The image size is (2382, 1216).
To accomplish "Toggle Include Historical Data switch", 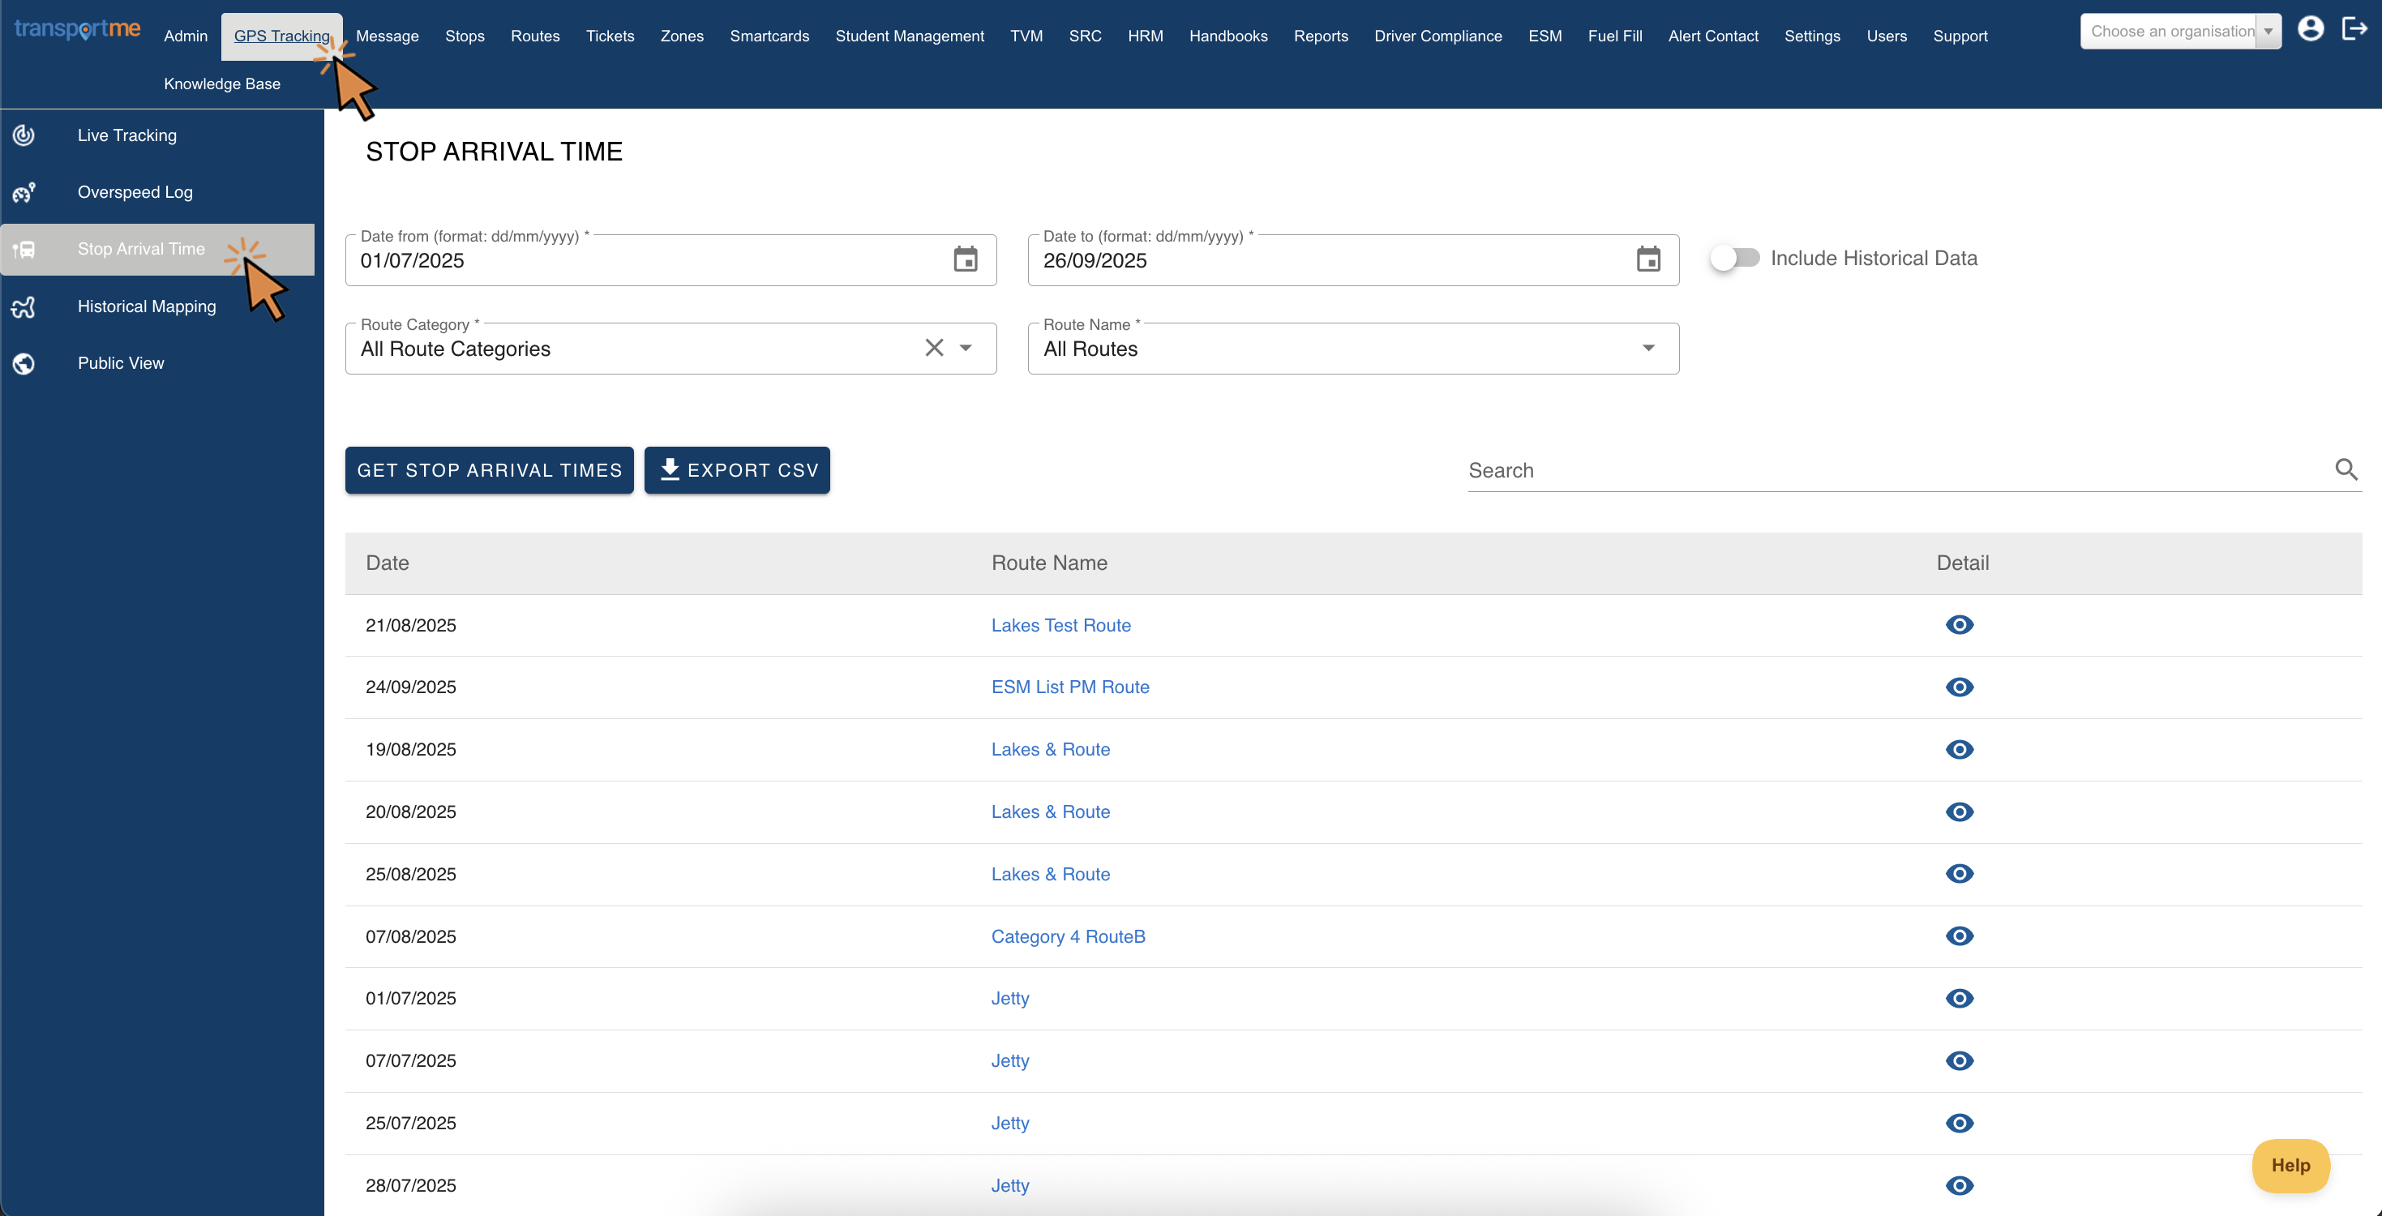I will [1733, 258].
